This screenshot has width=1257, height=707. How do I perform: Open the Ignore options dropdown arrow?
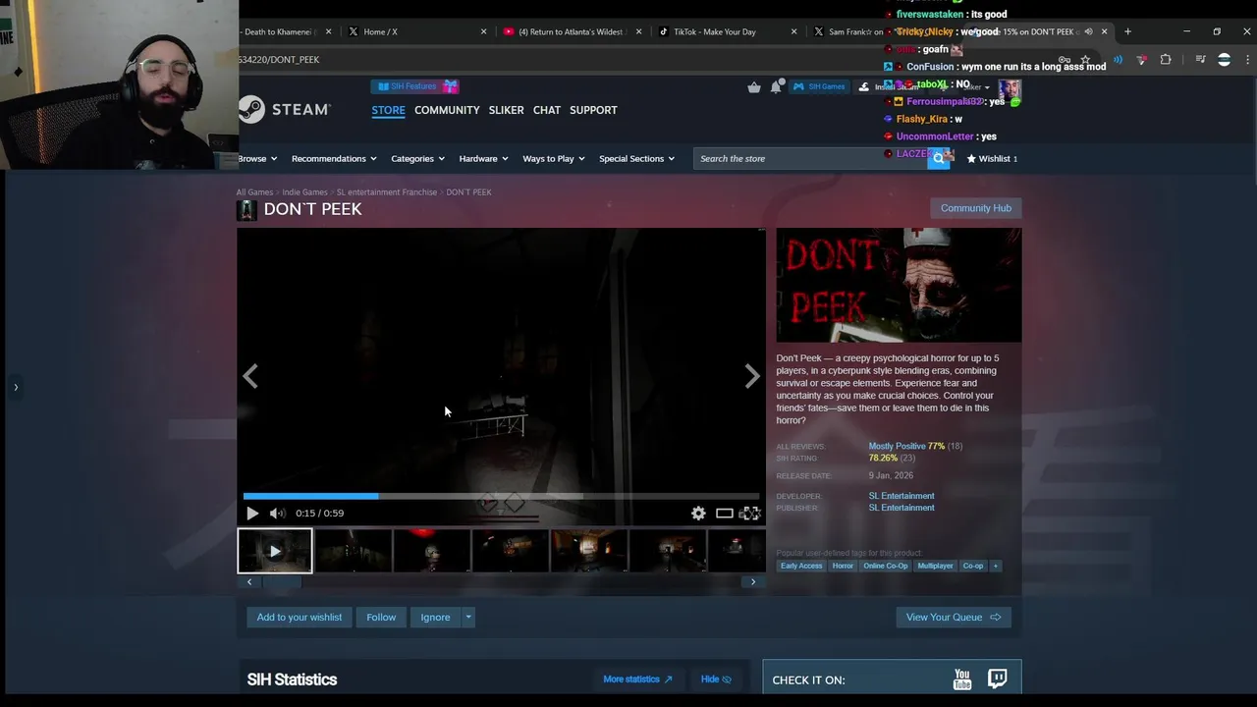[468, 617]
